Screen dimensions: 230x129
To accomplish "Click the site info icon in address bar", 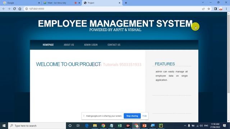I will click(27, 9).
